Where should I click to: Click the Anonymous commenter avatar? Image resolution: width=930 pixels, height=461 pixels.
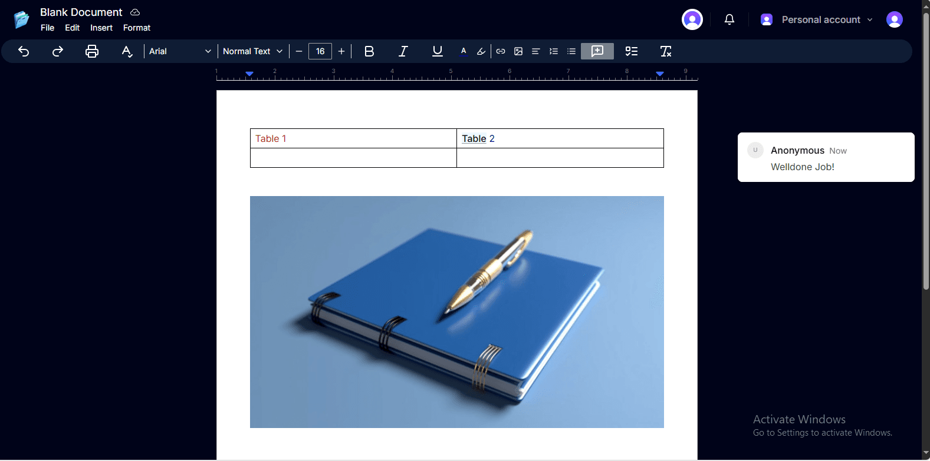[755, 150]
